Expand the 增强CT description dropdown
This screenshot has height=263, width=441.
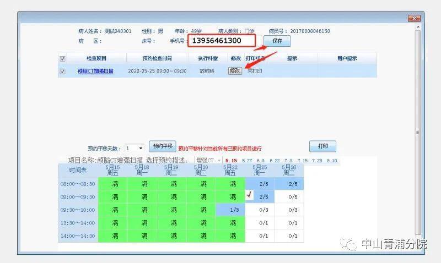click(208, 161)
